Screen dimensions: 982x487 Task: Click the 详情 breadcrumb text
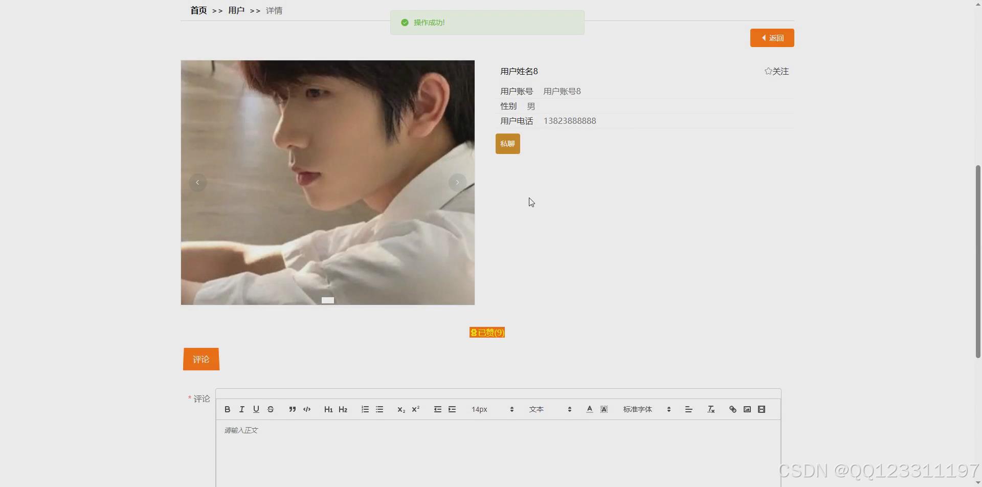(274, 10)
